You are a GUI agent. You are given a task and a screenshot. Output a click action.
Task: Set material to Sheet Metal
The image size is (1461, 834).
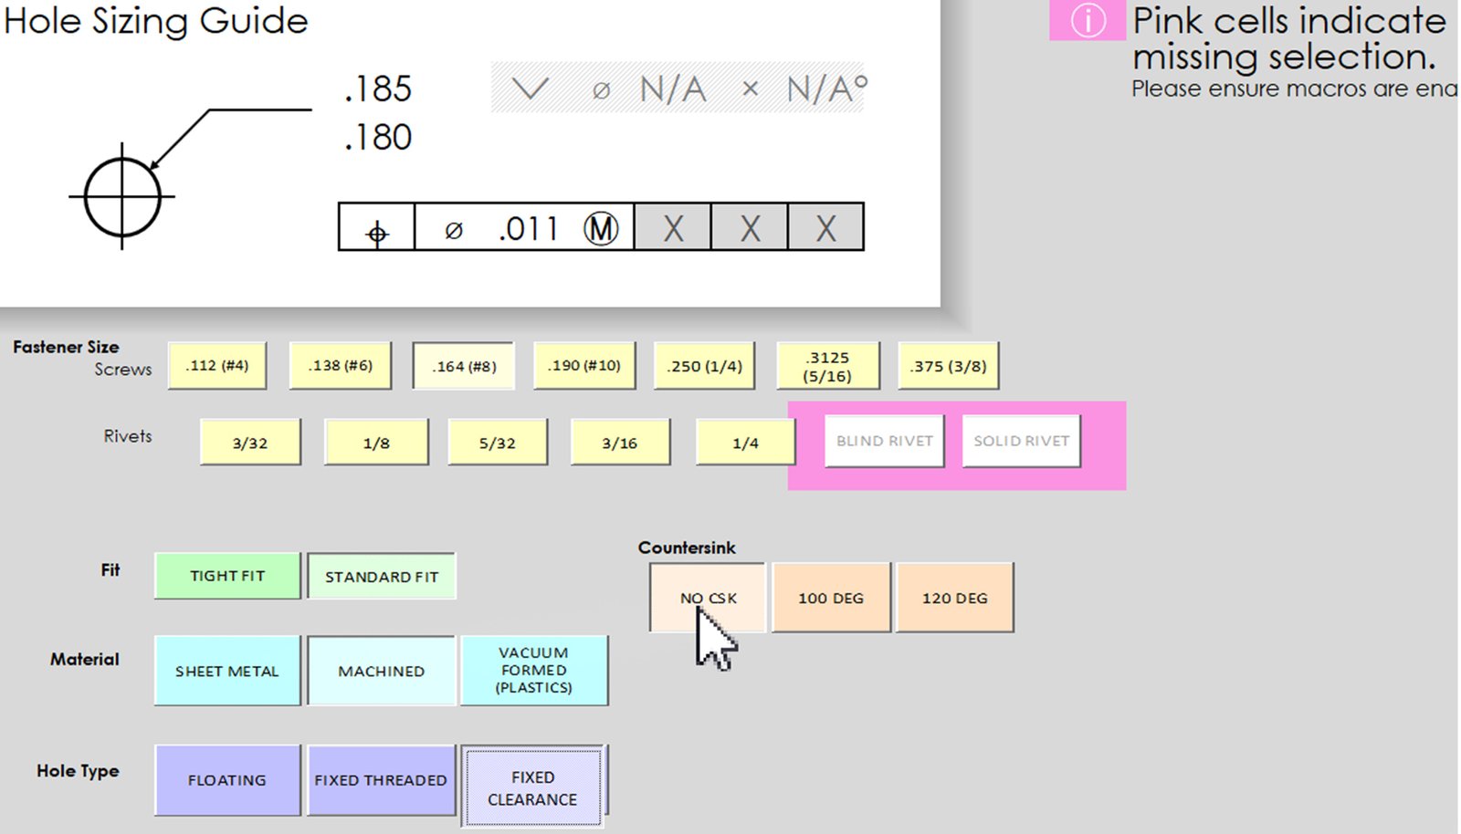227,671
